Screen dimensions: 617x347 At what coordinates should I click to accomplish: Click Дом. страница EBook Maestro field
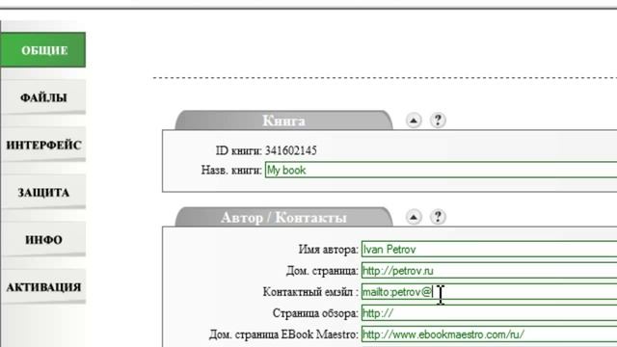pos(489,334)
